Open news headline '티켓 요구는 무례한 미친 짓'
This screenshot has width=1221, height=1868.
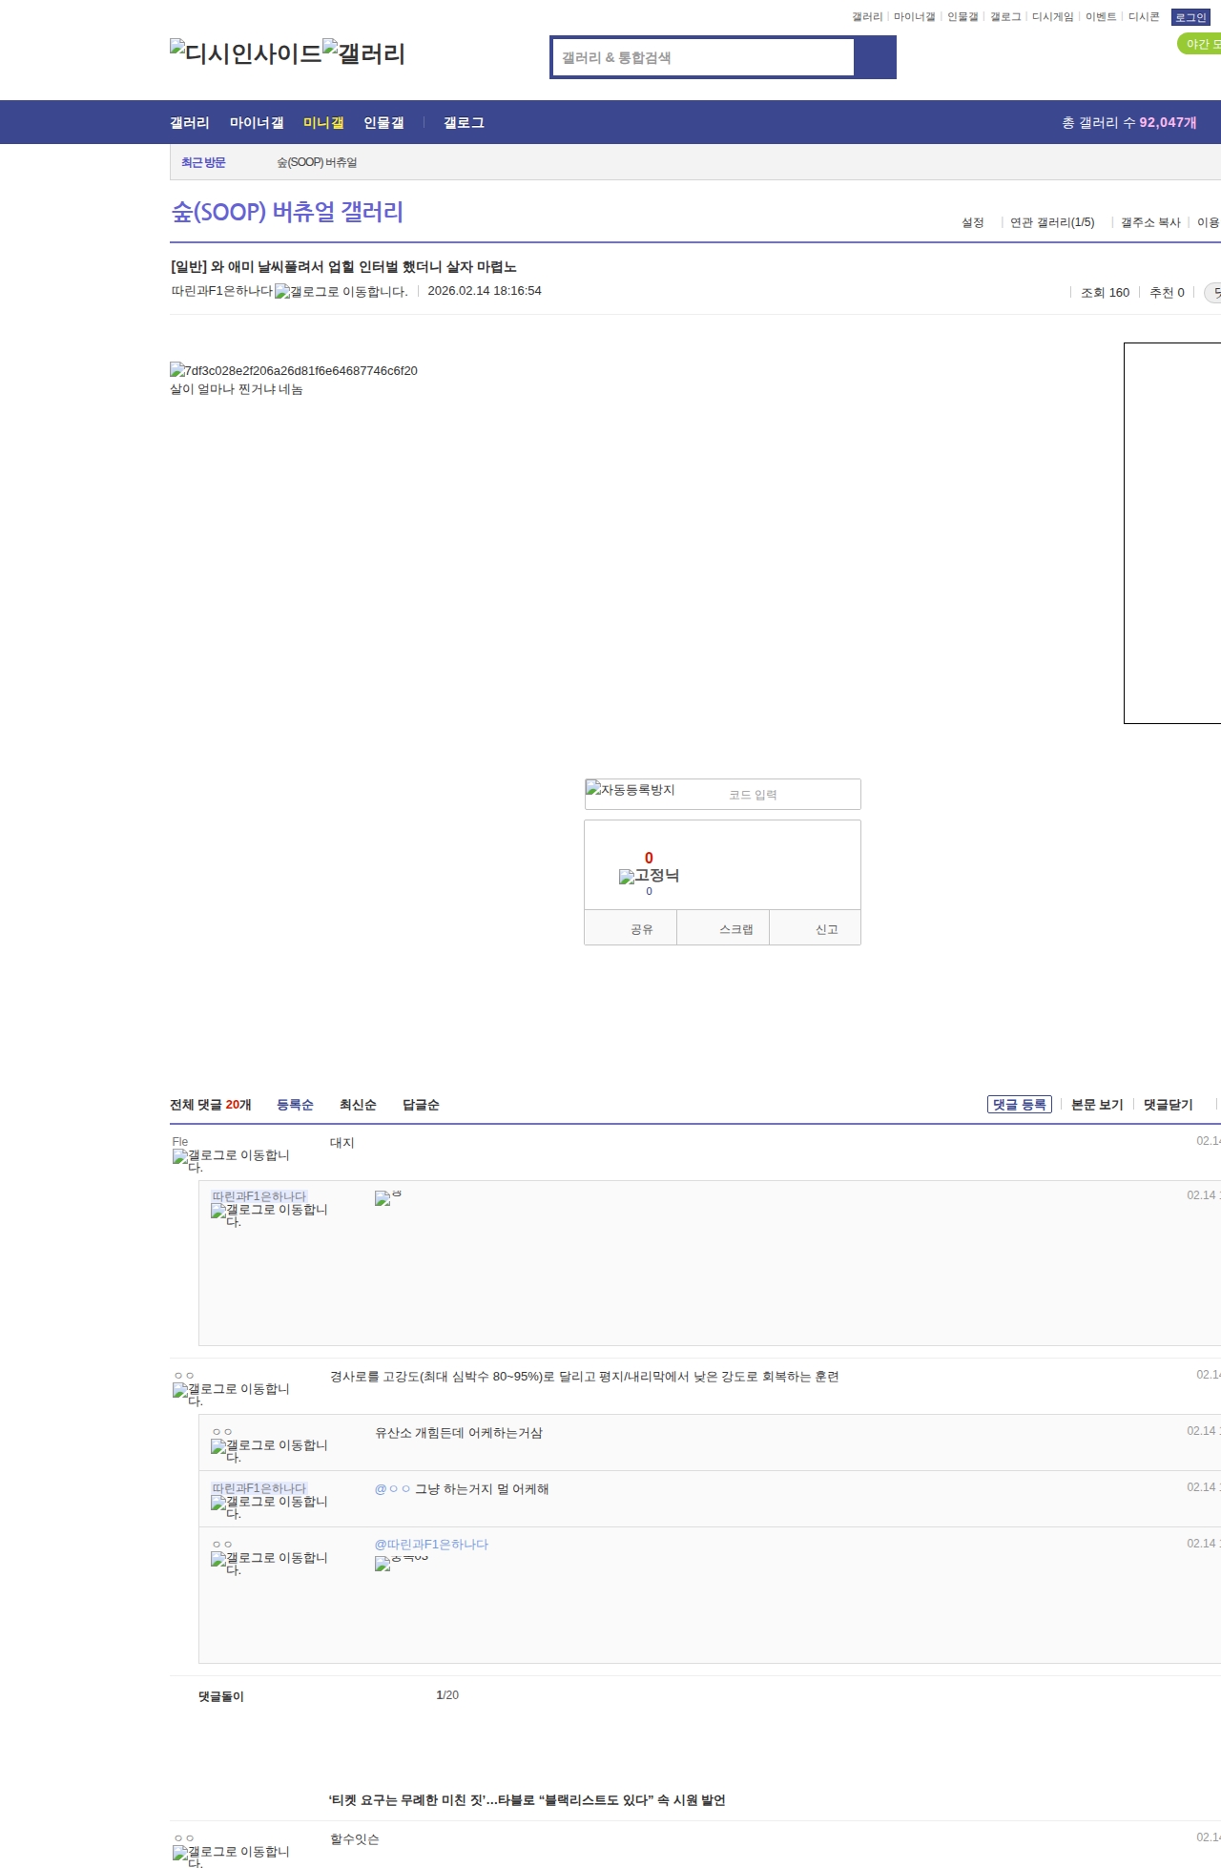pyautogui.click(x=528, y=1800)
